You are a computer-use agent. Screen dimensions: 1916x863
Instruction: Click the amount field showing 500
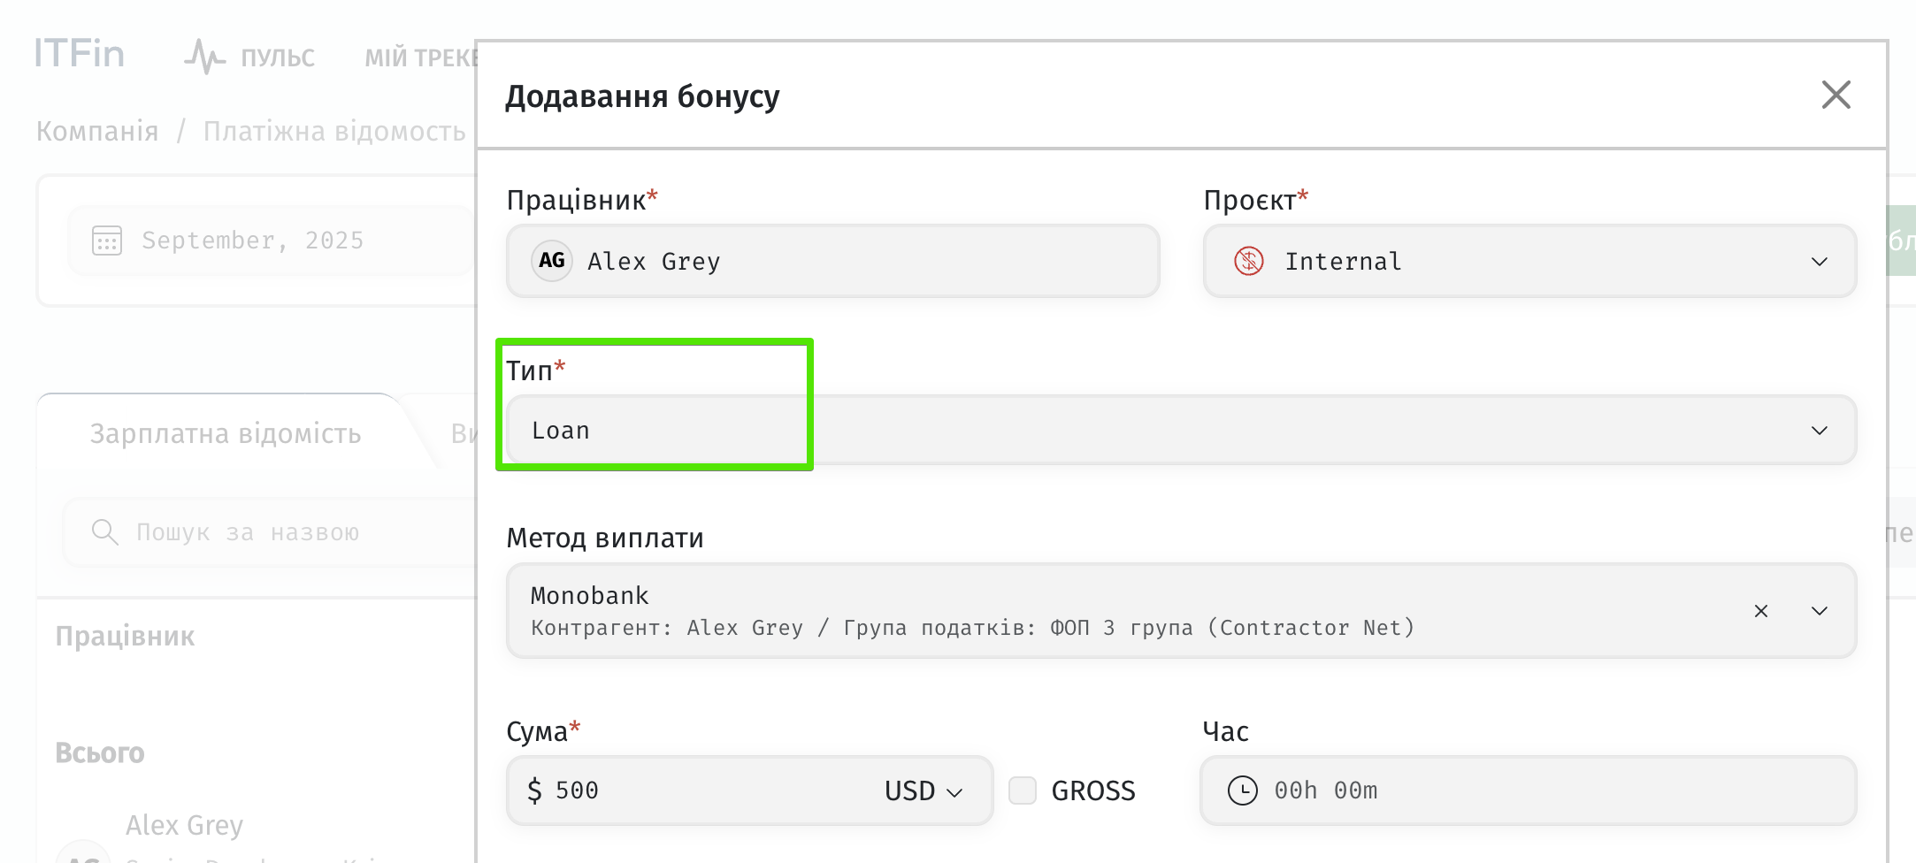(690, 790)
